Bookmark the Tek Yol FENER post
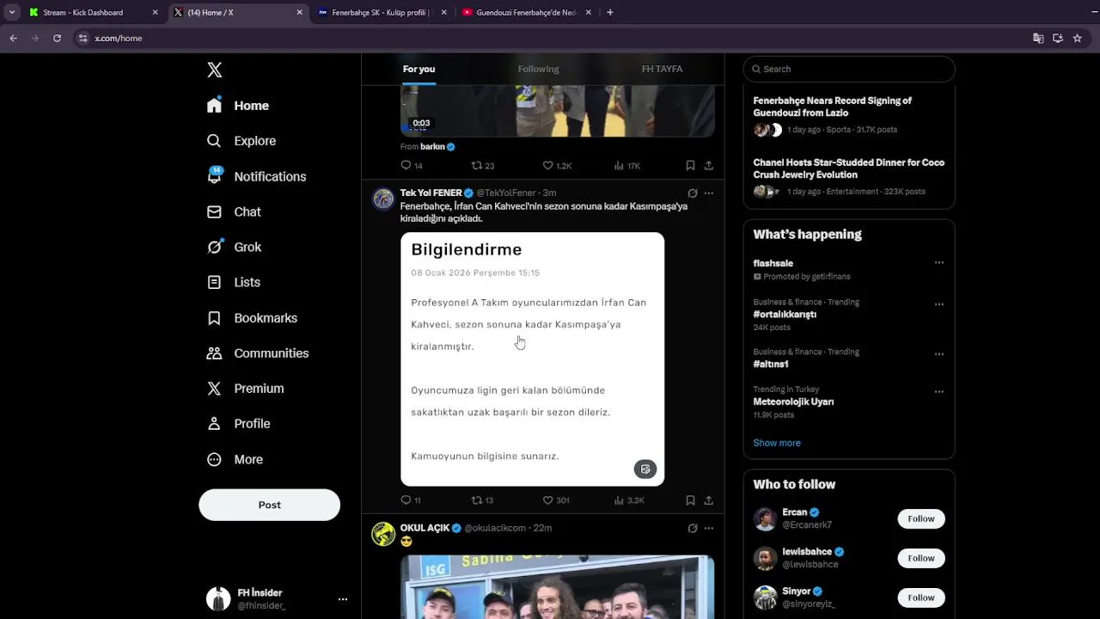1100x619 pixels. [690, 500]
